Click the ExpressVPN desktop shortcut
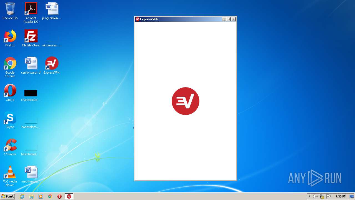The height and width of the screenshot is (200, 355). tap(52, 66)
